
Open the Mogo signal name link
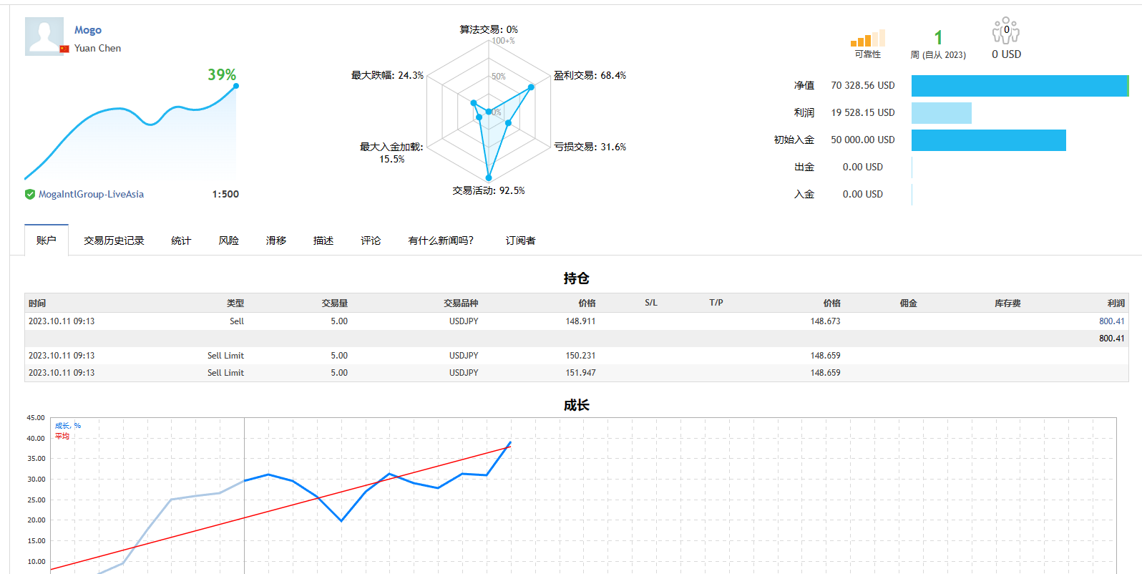88,30
